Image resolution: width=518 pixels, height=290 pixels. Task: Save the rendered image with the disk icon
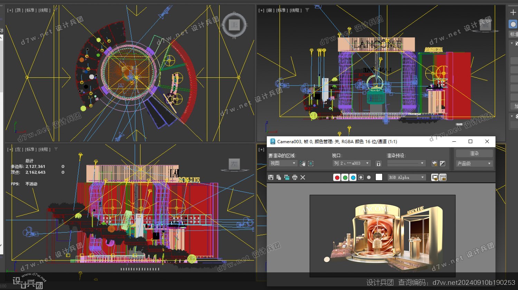[271, 177]
